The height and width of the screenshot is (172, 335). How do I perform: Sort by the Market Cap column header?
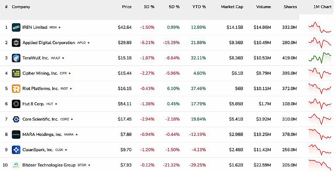pos(232,7)
